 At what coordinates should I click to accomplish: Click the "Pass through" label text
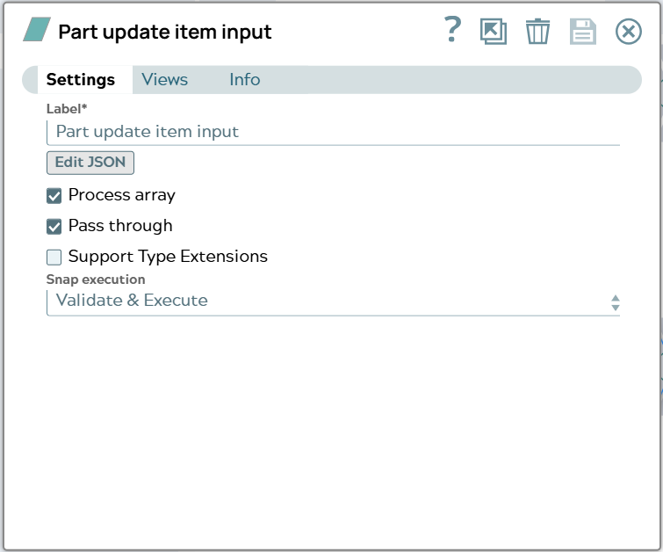pos(120,226)
